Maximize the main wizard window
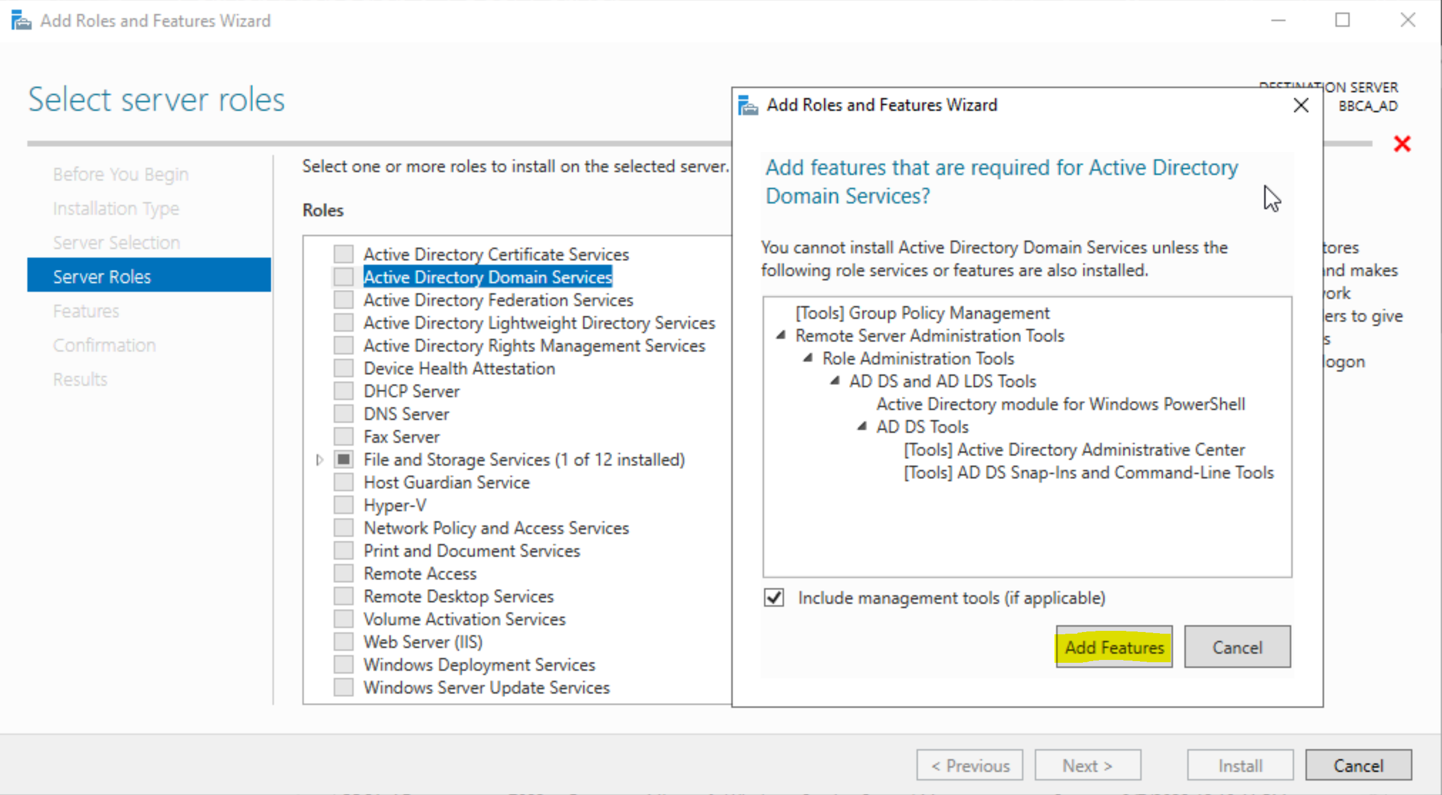 1342,21
